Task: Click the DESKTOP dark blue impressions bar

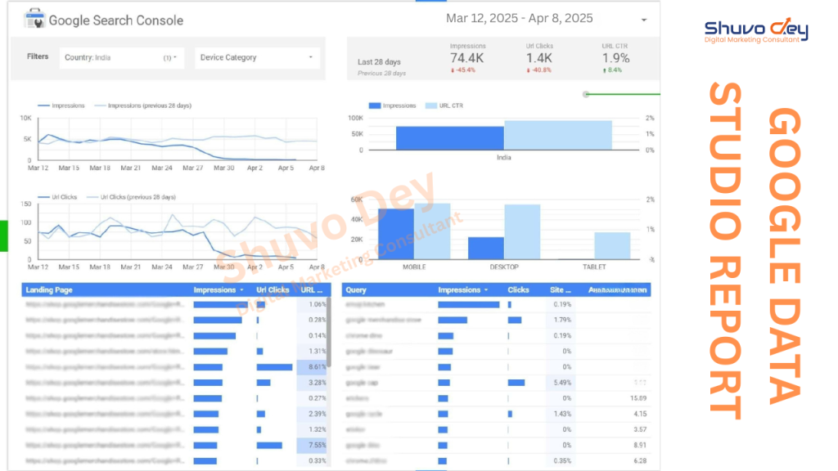Action: pyautogui.click(x=486, y=249)
